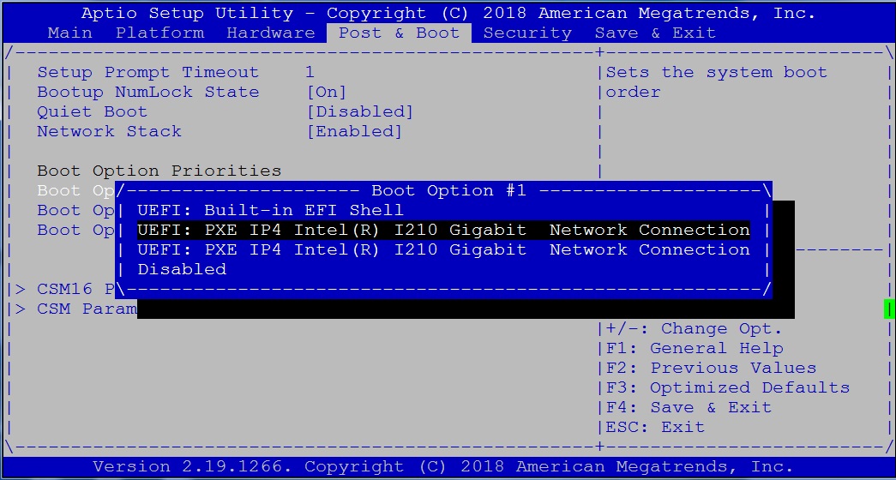Viewport: 896px width, 480px height.
Task: Click the 'F2: Previous Values' hint
Action: pyautogui.click(x=711, y=368)
